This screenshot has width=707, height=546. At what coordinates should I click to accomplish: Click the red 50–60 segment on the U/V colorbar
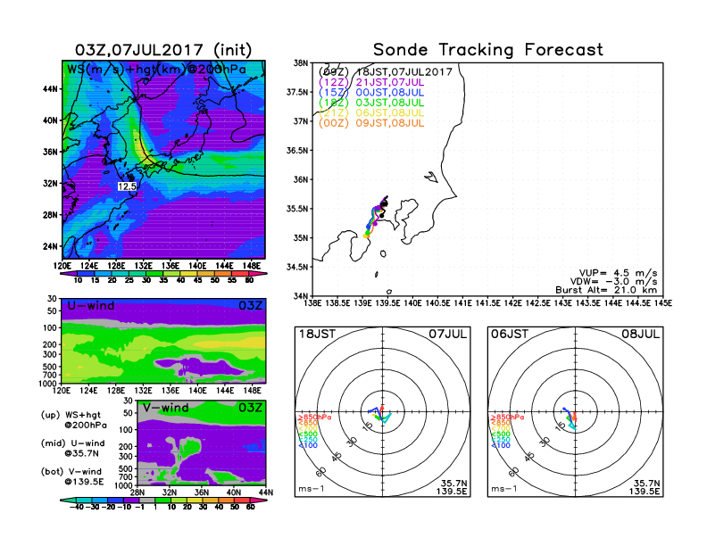point(241,500)
